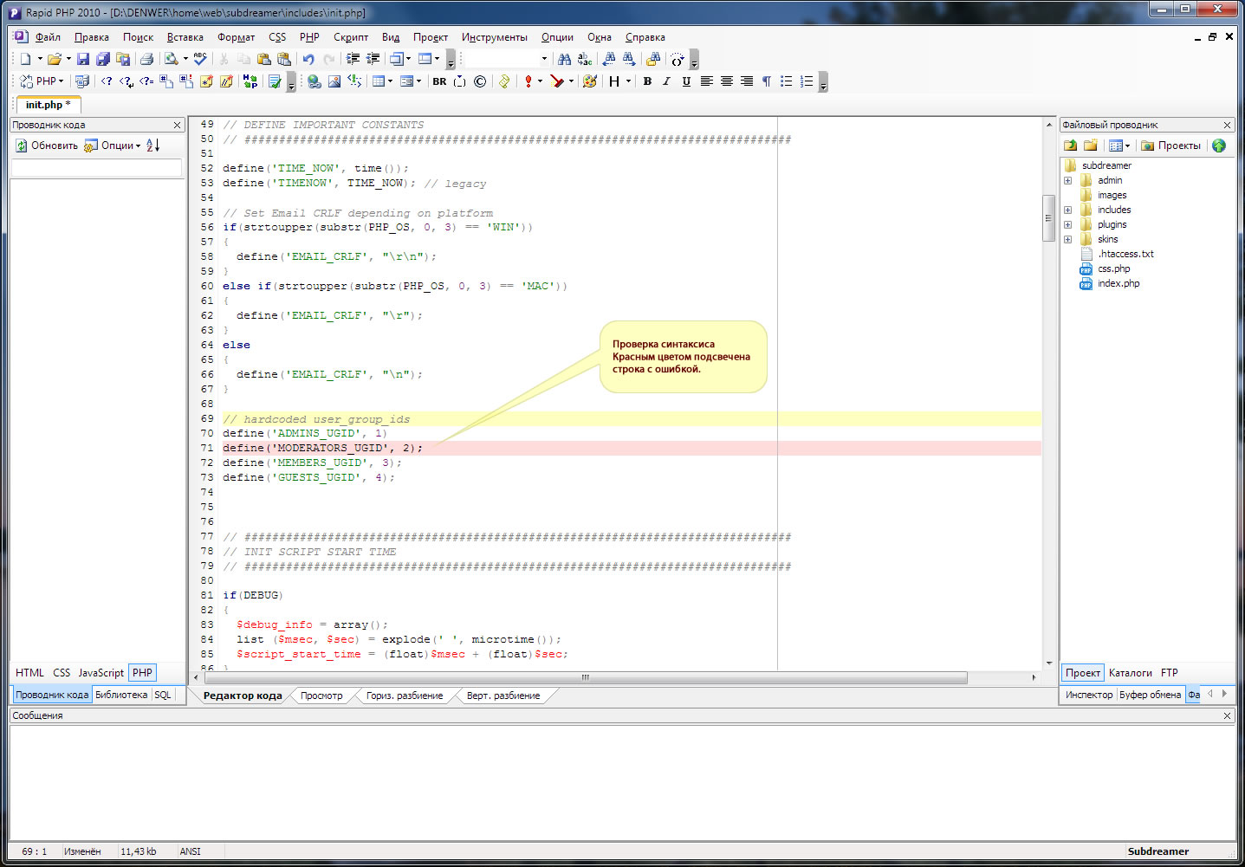Click the Undo arrow icon
Screen dimensions: 1245x867
[x=308, y=59]
